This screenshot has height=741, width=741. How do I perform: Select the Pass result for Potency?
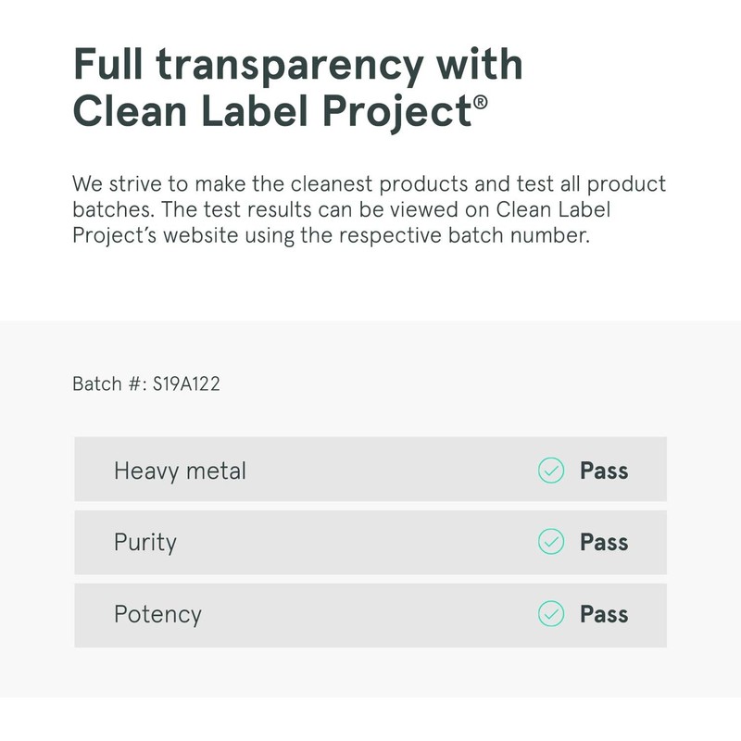pyautogui.click(x=604, y=614)
